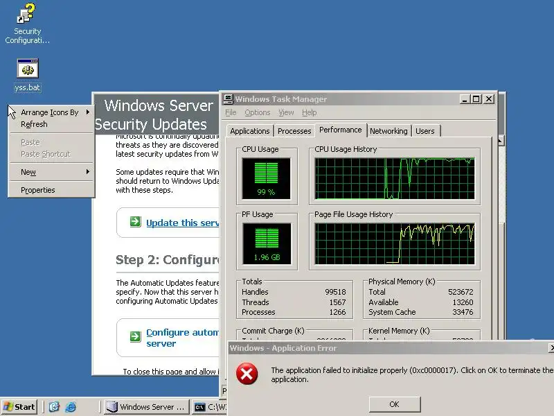Choose Properties from the desktop context menu
Viewport: 554px width, 416px height.
click(51, 190)
